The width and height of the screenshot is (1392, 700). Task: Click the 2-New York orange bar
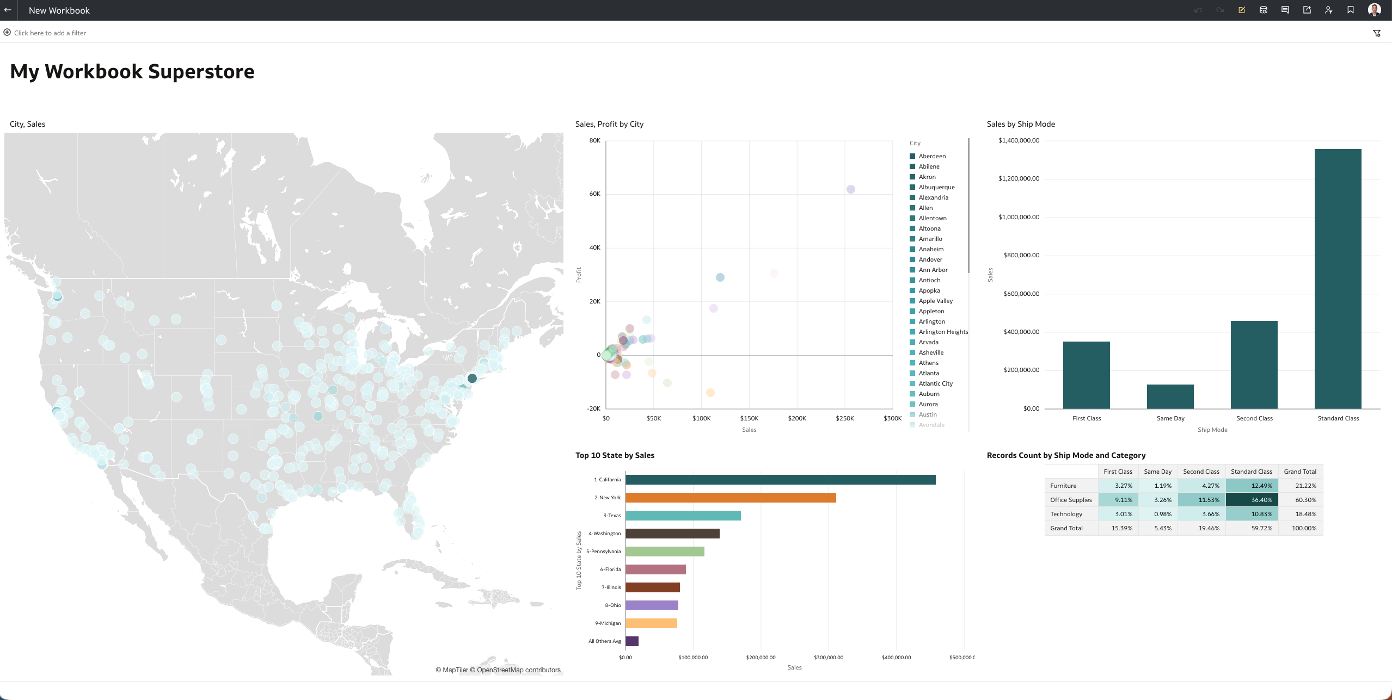(730, 498)
